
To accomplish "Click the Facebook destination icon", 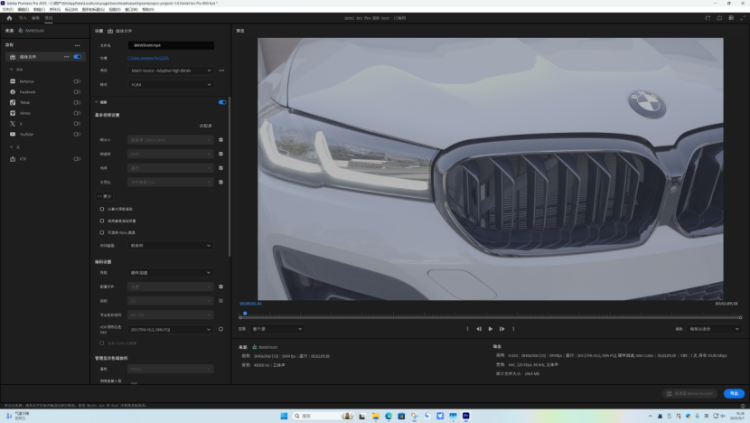I will 13,92.
